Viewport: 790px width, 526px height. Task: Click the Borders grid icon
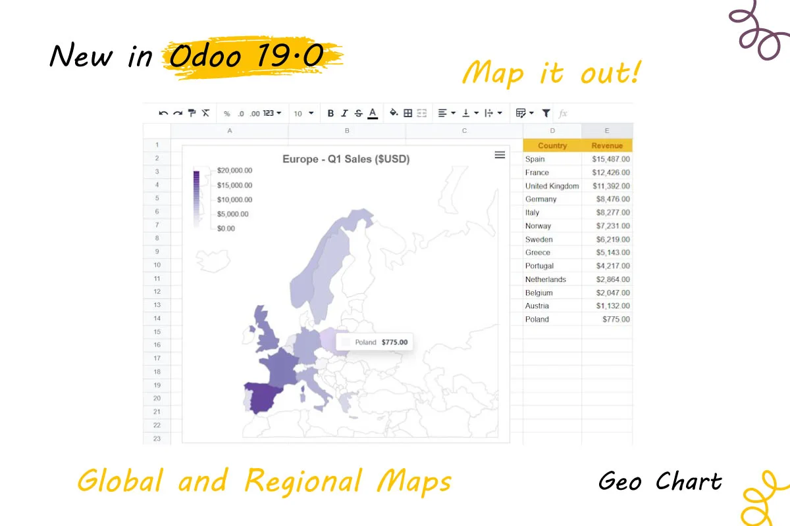coord(408,113)
